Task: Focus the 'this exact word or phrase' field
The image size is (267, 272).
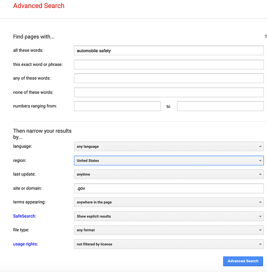Action: coord(169,64)
